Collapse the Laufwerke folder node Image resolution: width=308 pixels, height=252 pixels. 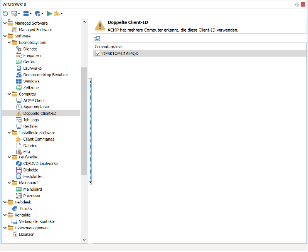click(9, 157)
